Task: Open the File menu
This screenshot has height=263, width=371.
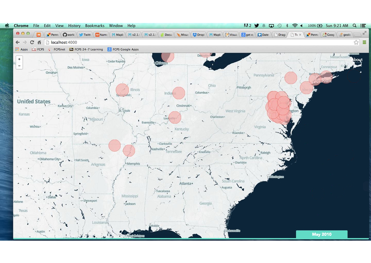Action: click(x=36, y=26)
